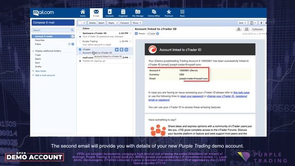Click the Reply button

(x=111, y=23)
